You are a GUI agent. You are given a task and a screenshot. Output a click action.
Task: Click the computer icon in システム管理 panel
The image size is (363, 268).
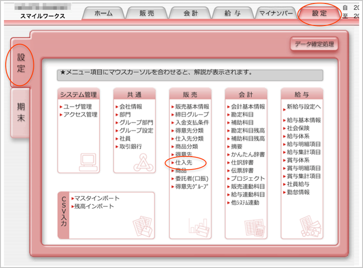coord(88,162)
